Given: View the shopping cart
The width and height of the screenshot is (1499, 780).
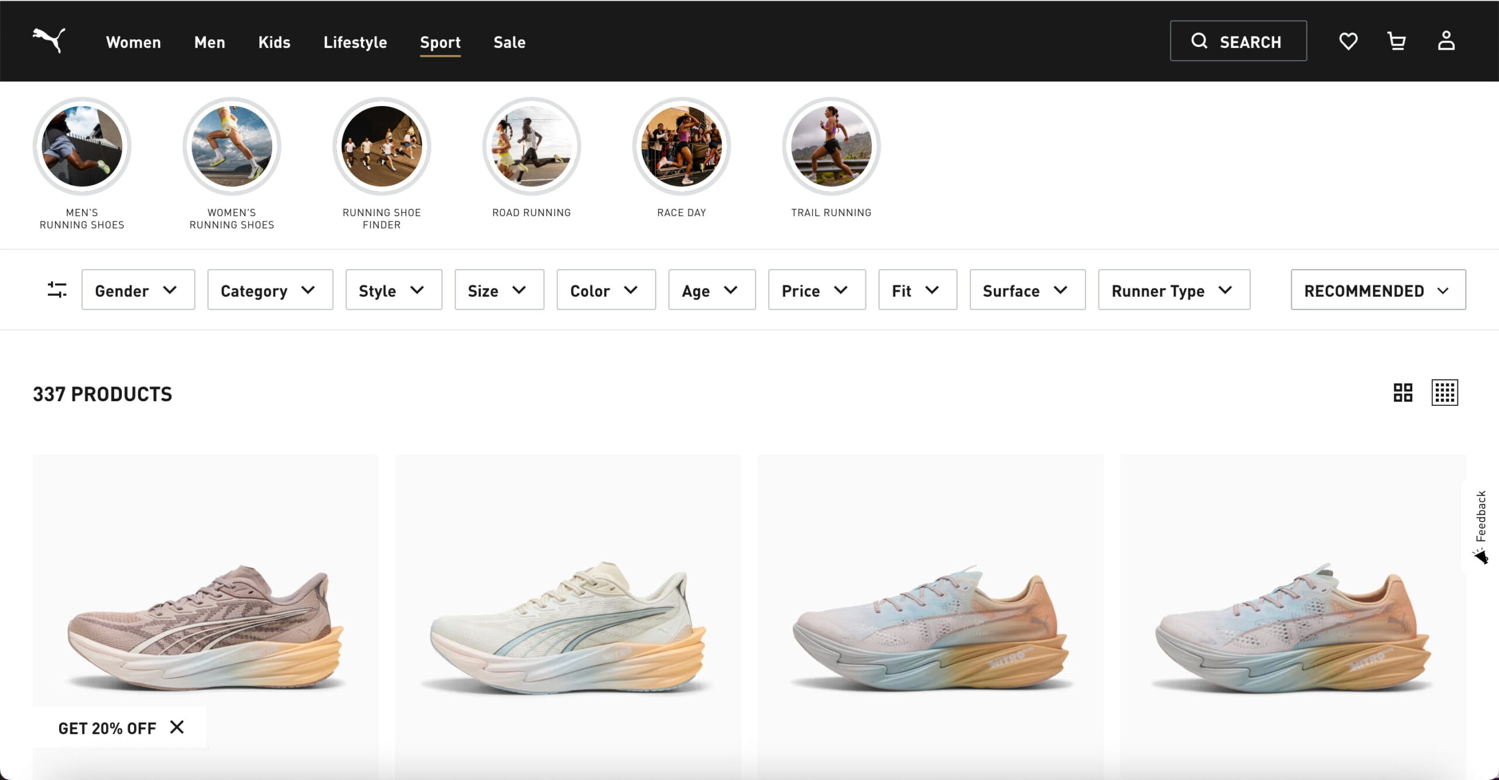Looking at the screenshot, I should pyautogui.click(x=1397, y=40).
